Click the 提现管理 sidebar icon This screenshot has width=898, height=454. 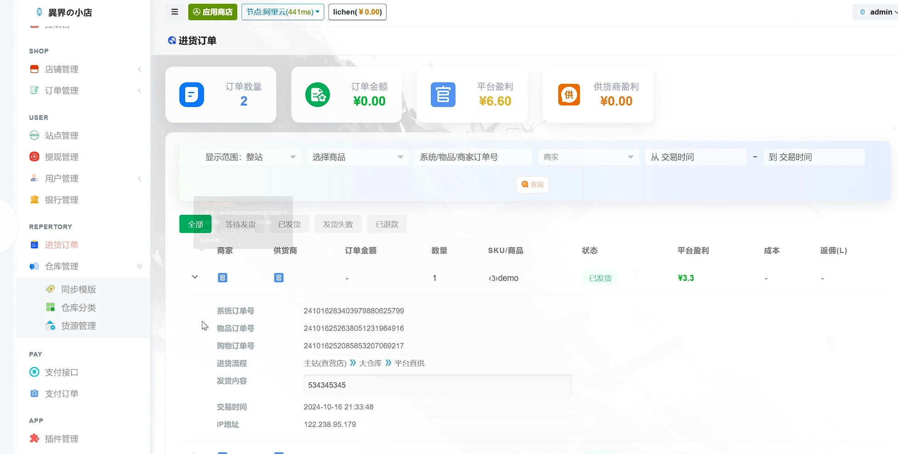34,157
